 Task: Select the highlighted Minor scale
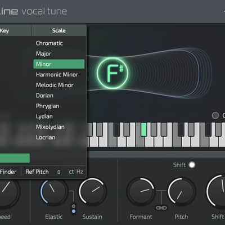(x=59, y=64)
